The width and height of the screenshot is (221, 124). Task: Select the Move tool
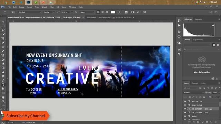click(x=3, y=22)
